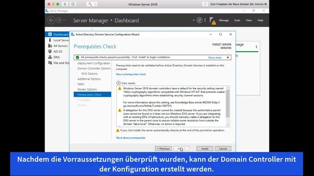This screenshot has height=176, width=314.
Task: Click warning icon for cryptography message
Action: [120, 88]
